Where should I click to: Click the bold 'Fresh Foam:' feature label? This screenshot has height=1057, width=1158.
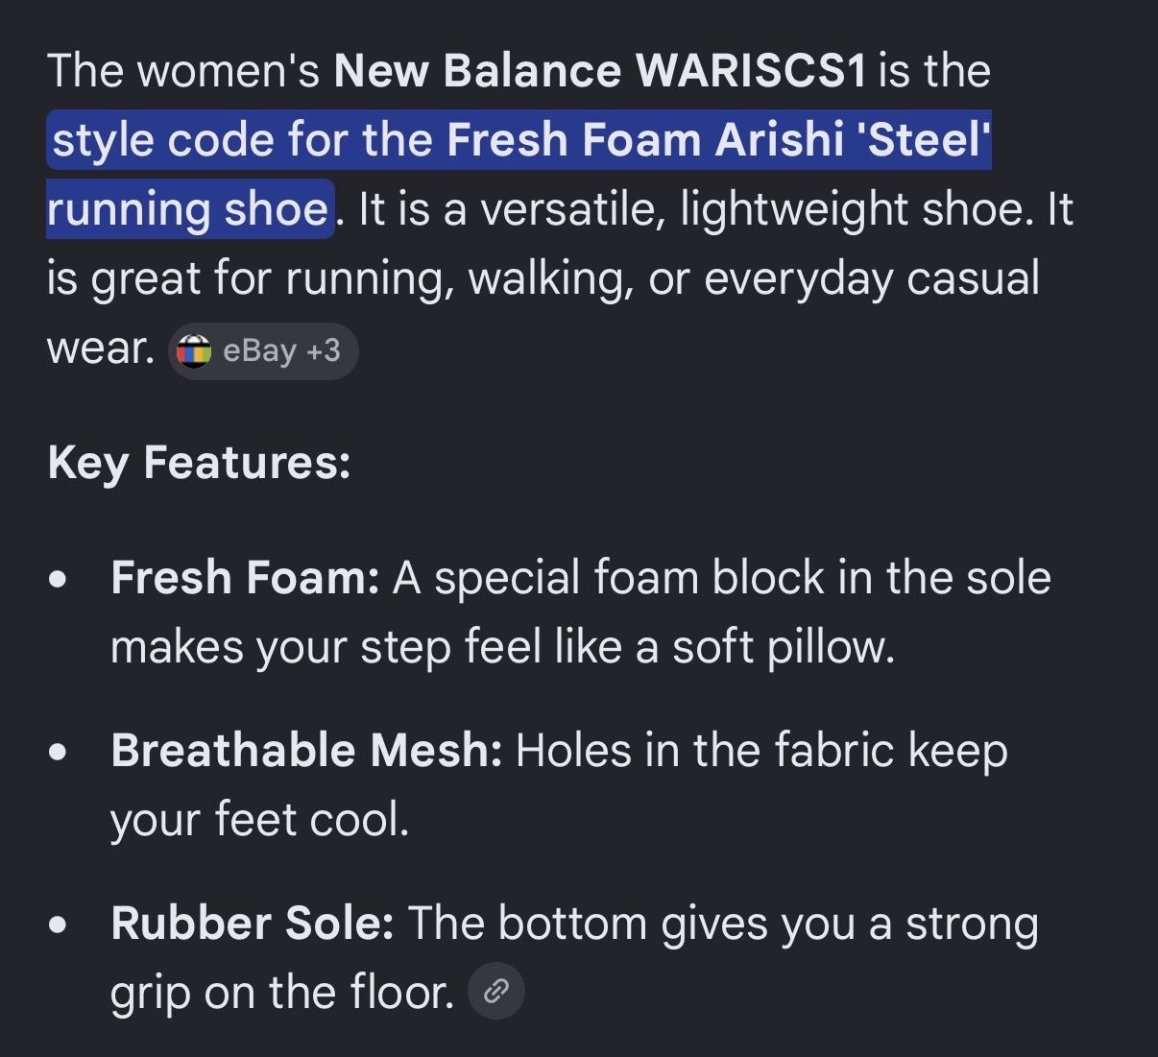245,578
